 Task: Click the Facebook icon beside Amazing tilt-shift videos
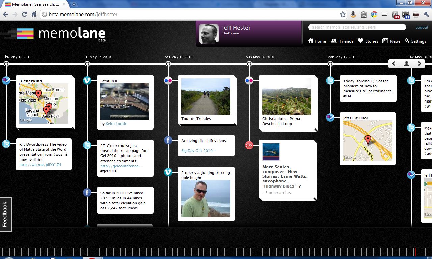tap(168, 140)
